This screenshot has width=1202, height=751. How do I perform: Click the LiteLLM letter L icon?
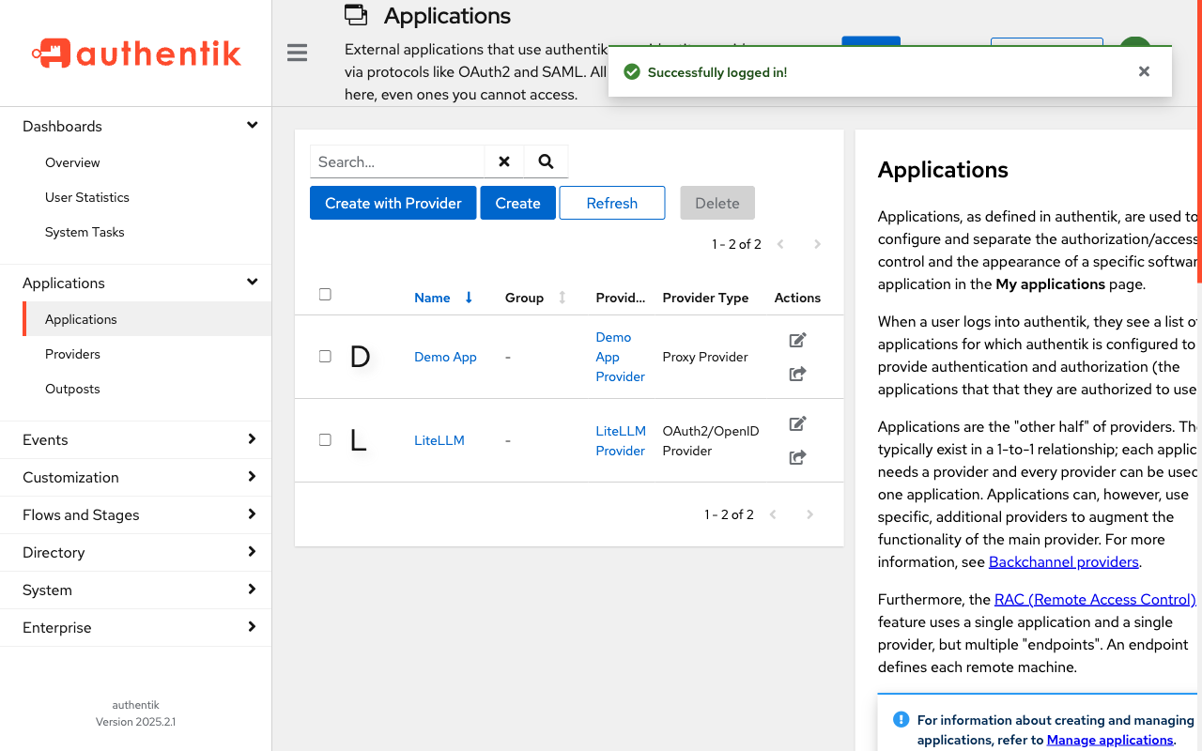pyautogui.click(x=358, y=440)
